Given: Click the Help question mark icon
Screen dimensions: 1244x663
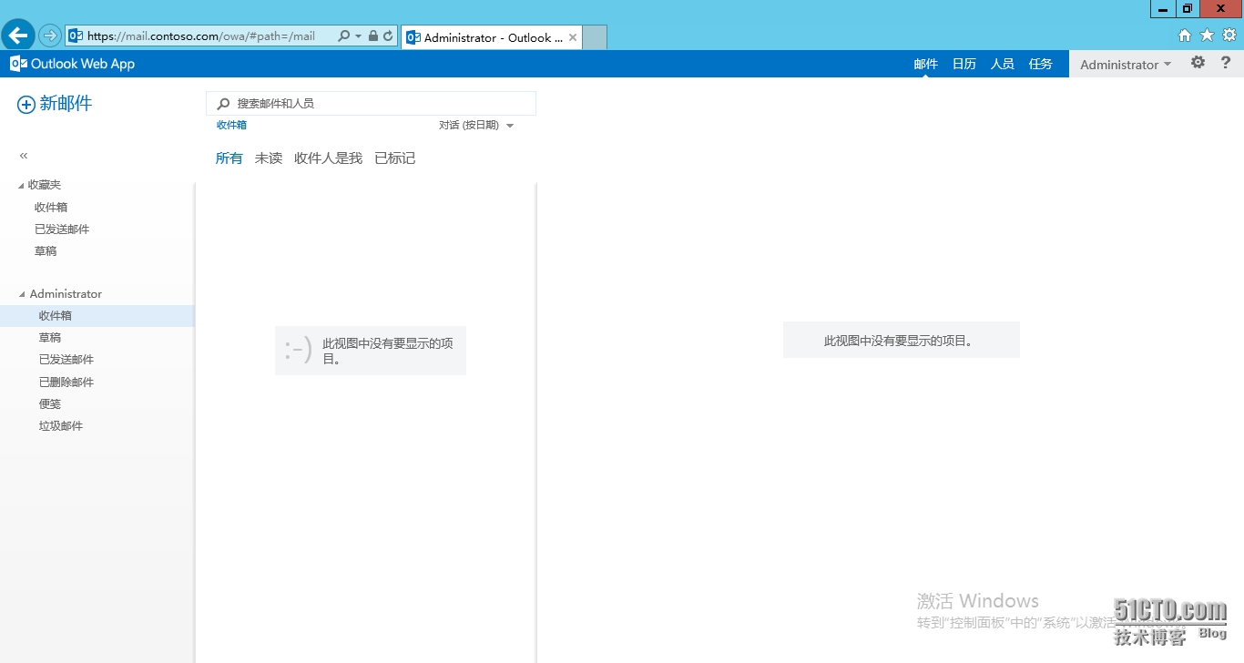Looking at the screenshot, I should [x=1226, y=63].
